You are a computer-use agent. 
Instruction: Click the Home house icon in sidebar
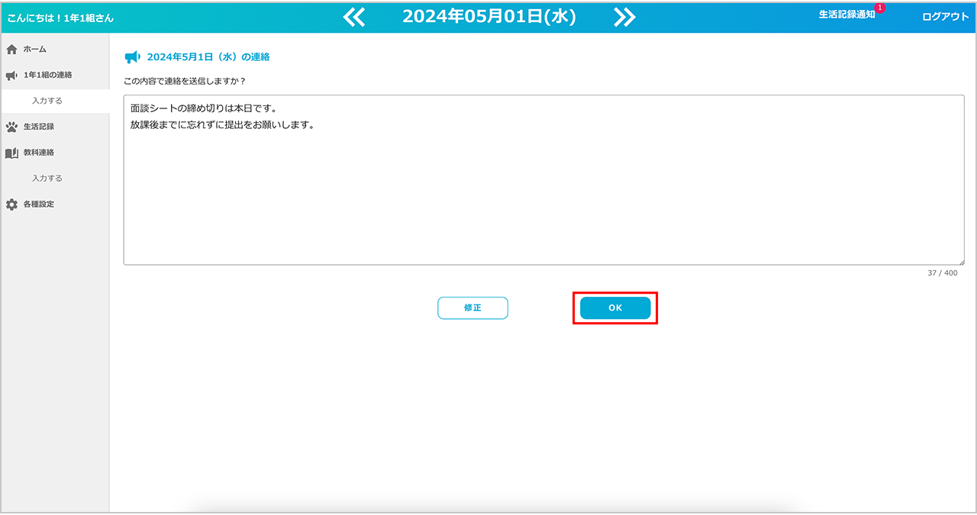tap(11, 50)
